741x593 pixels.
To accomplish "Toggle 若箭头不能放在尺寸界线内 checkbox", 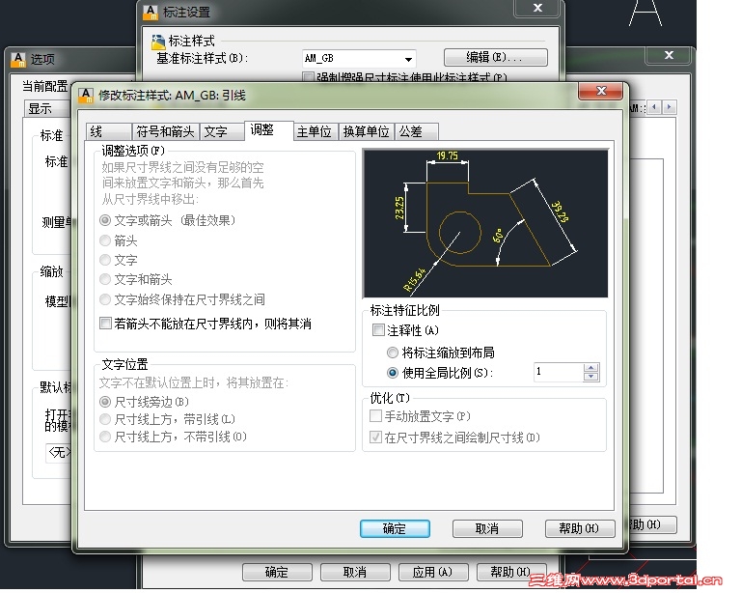I will click(x=105, y=324).
